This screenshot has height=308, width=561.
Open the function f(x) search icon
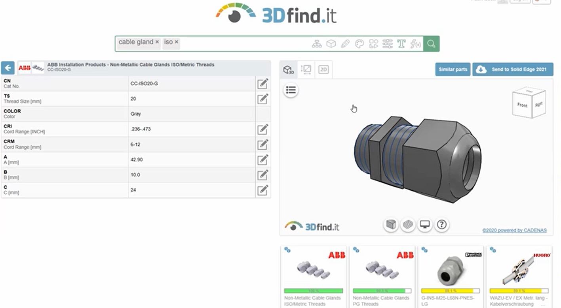point(415,43)
